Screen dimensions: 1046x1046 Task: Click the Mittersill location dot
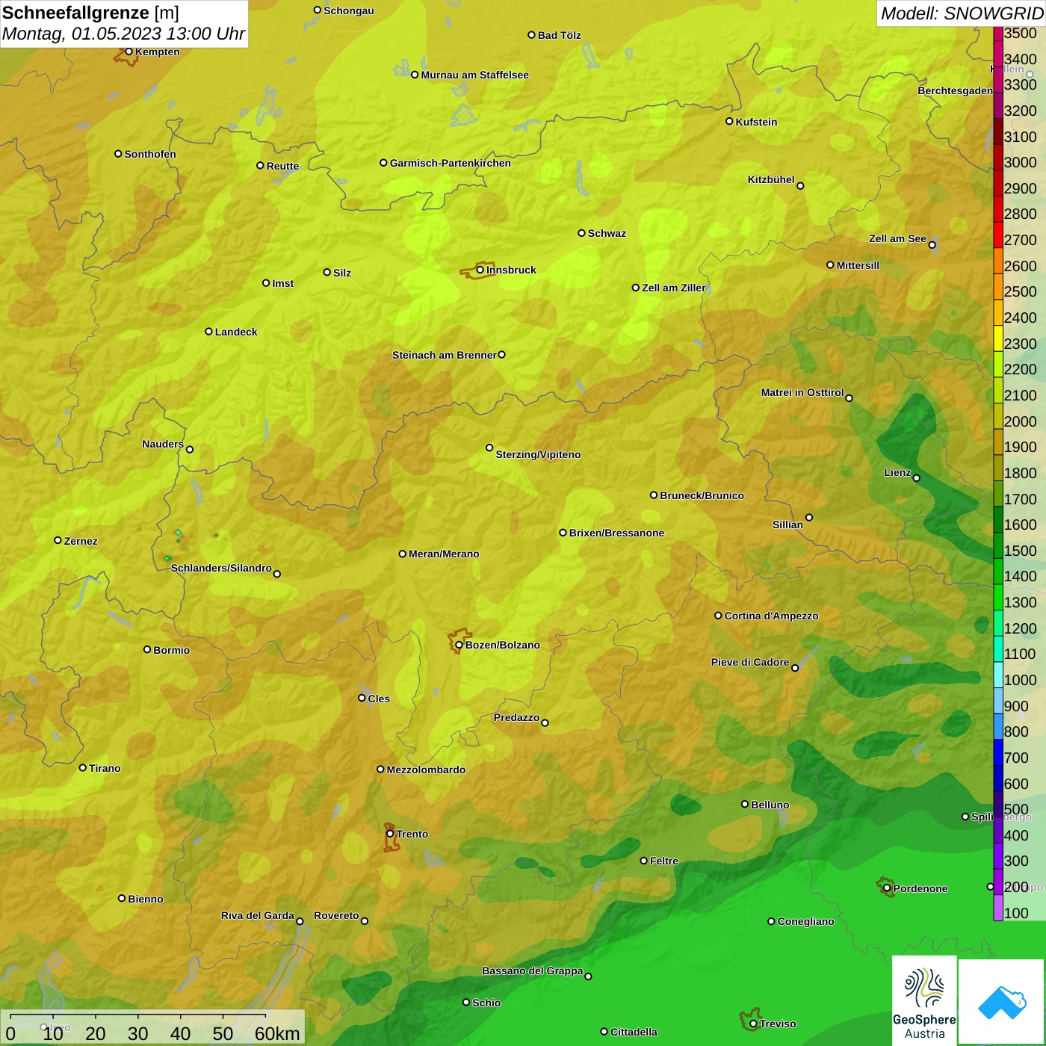tap(830, 264)
